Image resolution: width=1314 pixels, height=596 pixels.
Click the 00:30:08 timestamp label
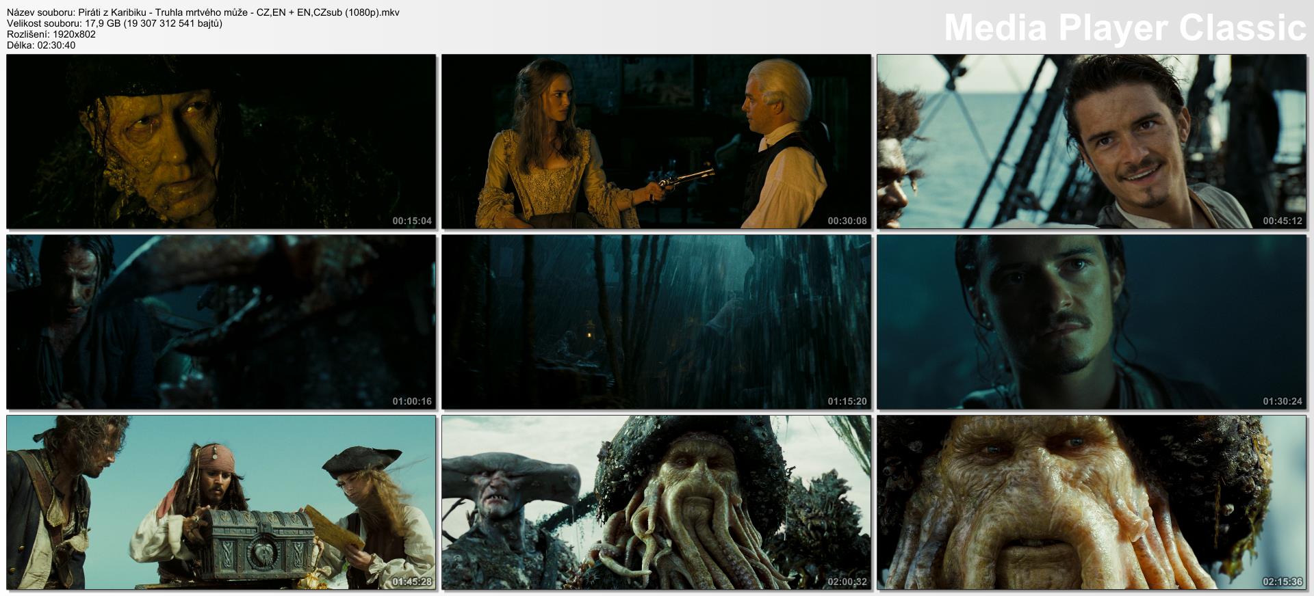[847, 221]
